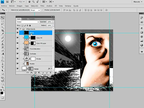Click the Lock all padlock icon
This screenshot has height=108, width=144.
(30, 25)
